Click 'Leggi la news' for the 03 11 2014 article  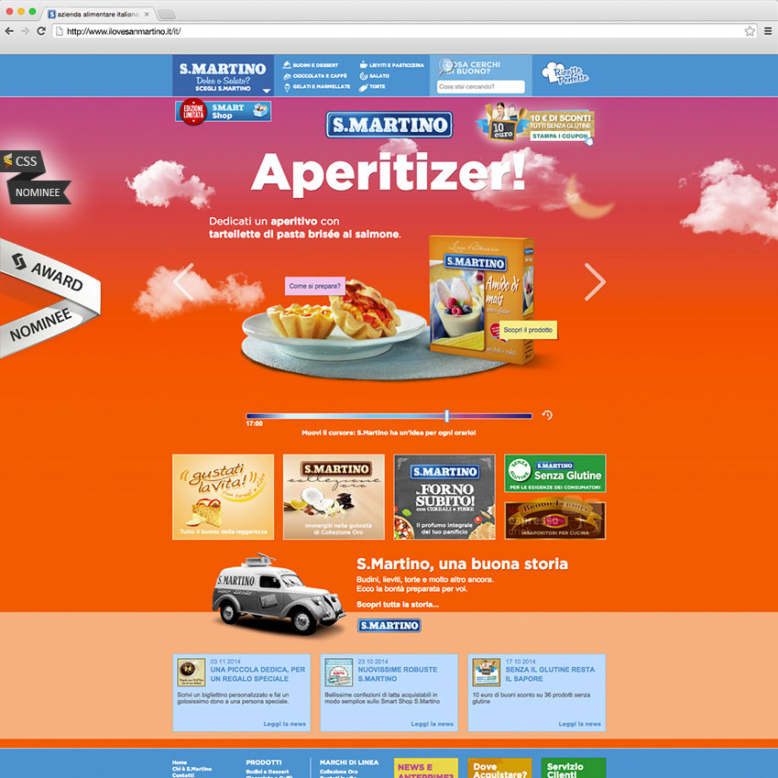pos(284,724)
